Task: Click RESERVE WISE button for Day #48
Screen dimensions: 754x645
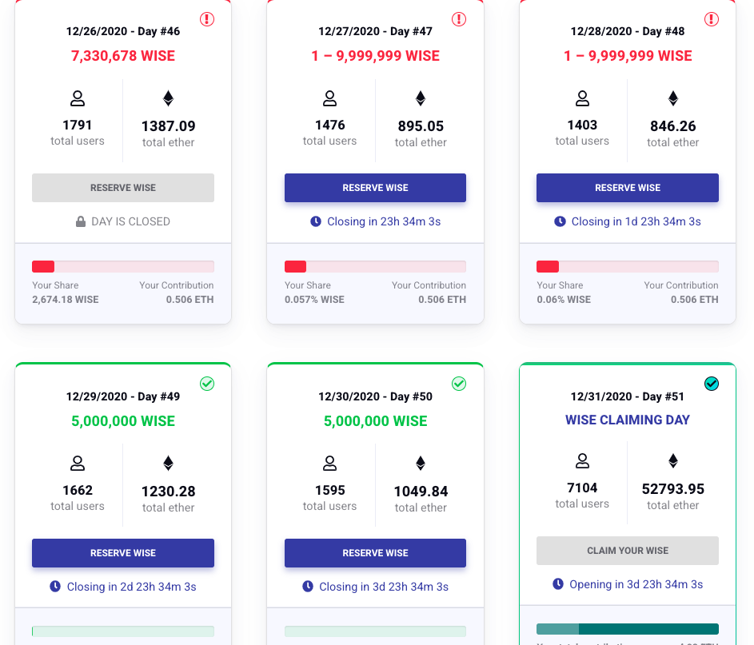Action: click(x=628, y=188)
